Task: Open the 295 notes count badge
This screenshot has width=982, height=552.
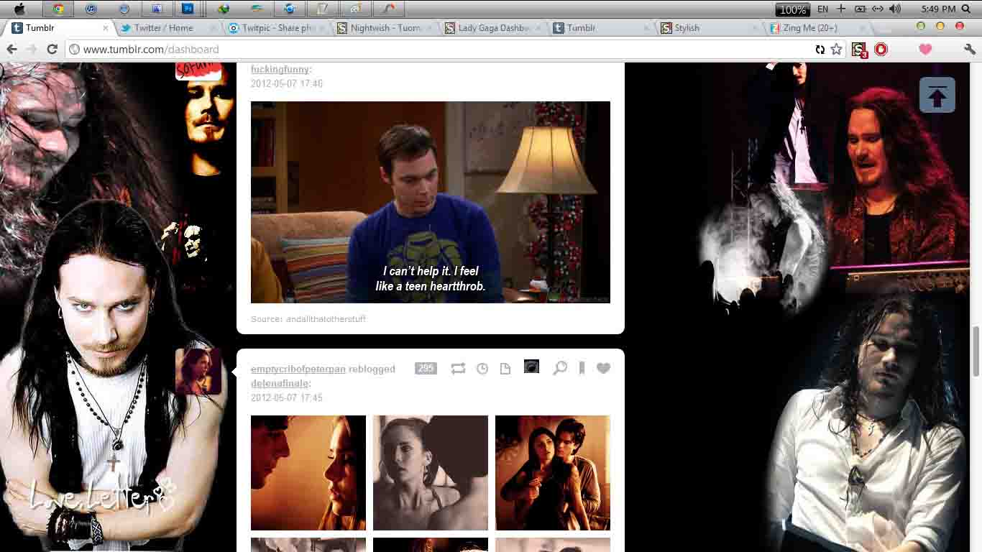Action: click(426, 369)
